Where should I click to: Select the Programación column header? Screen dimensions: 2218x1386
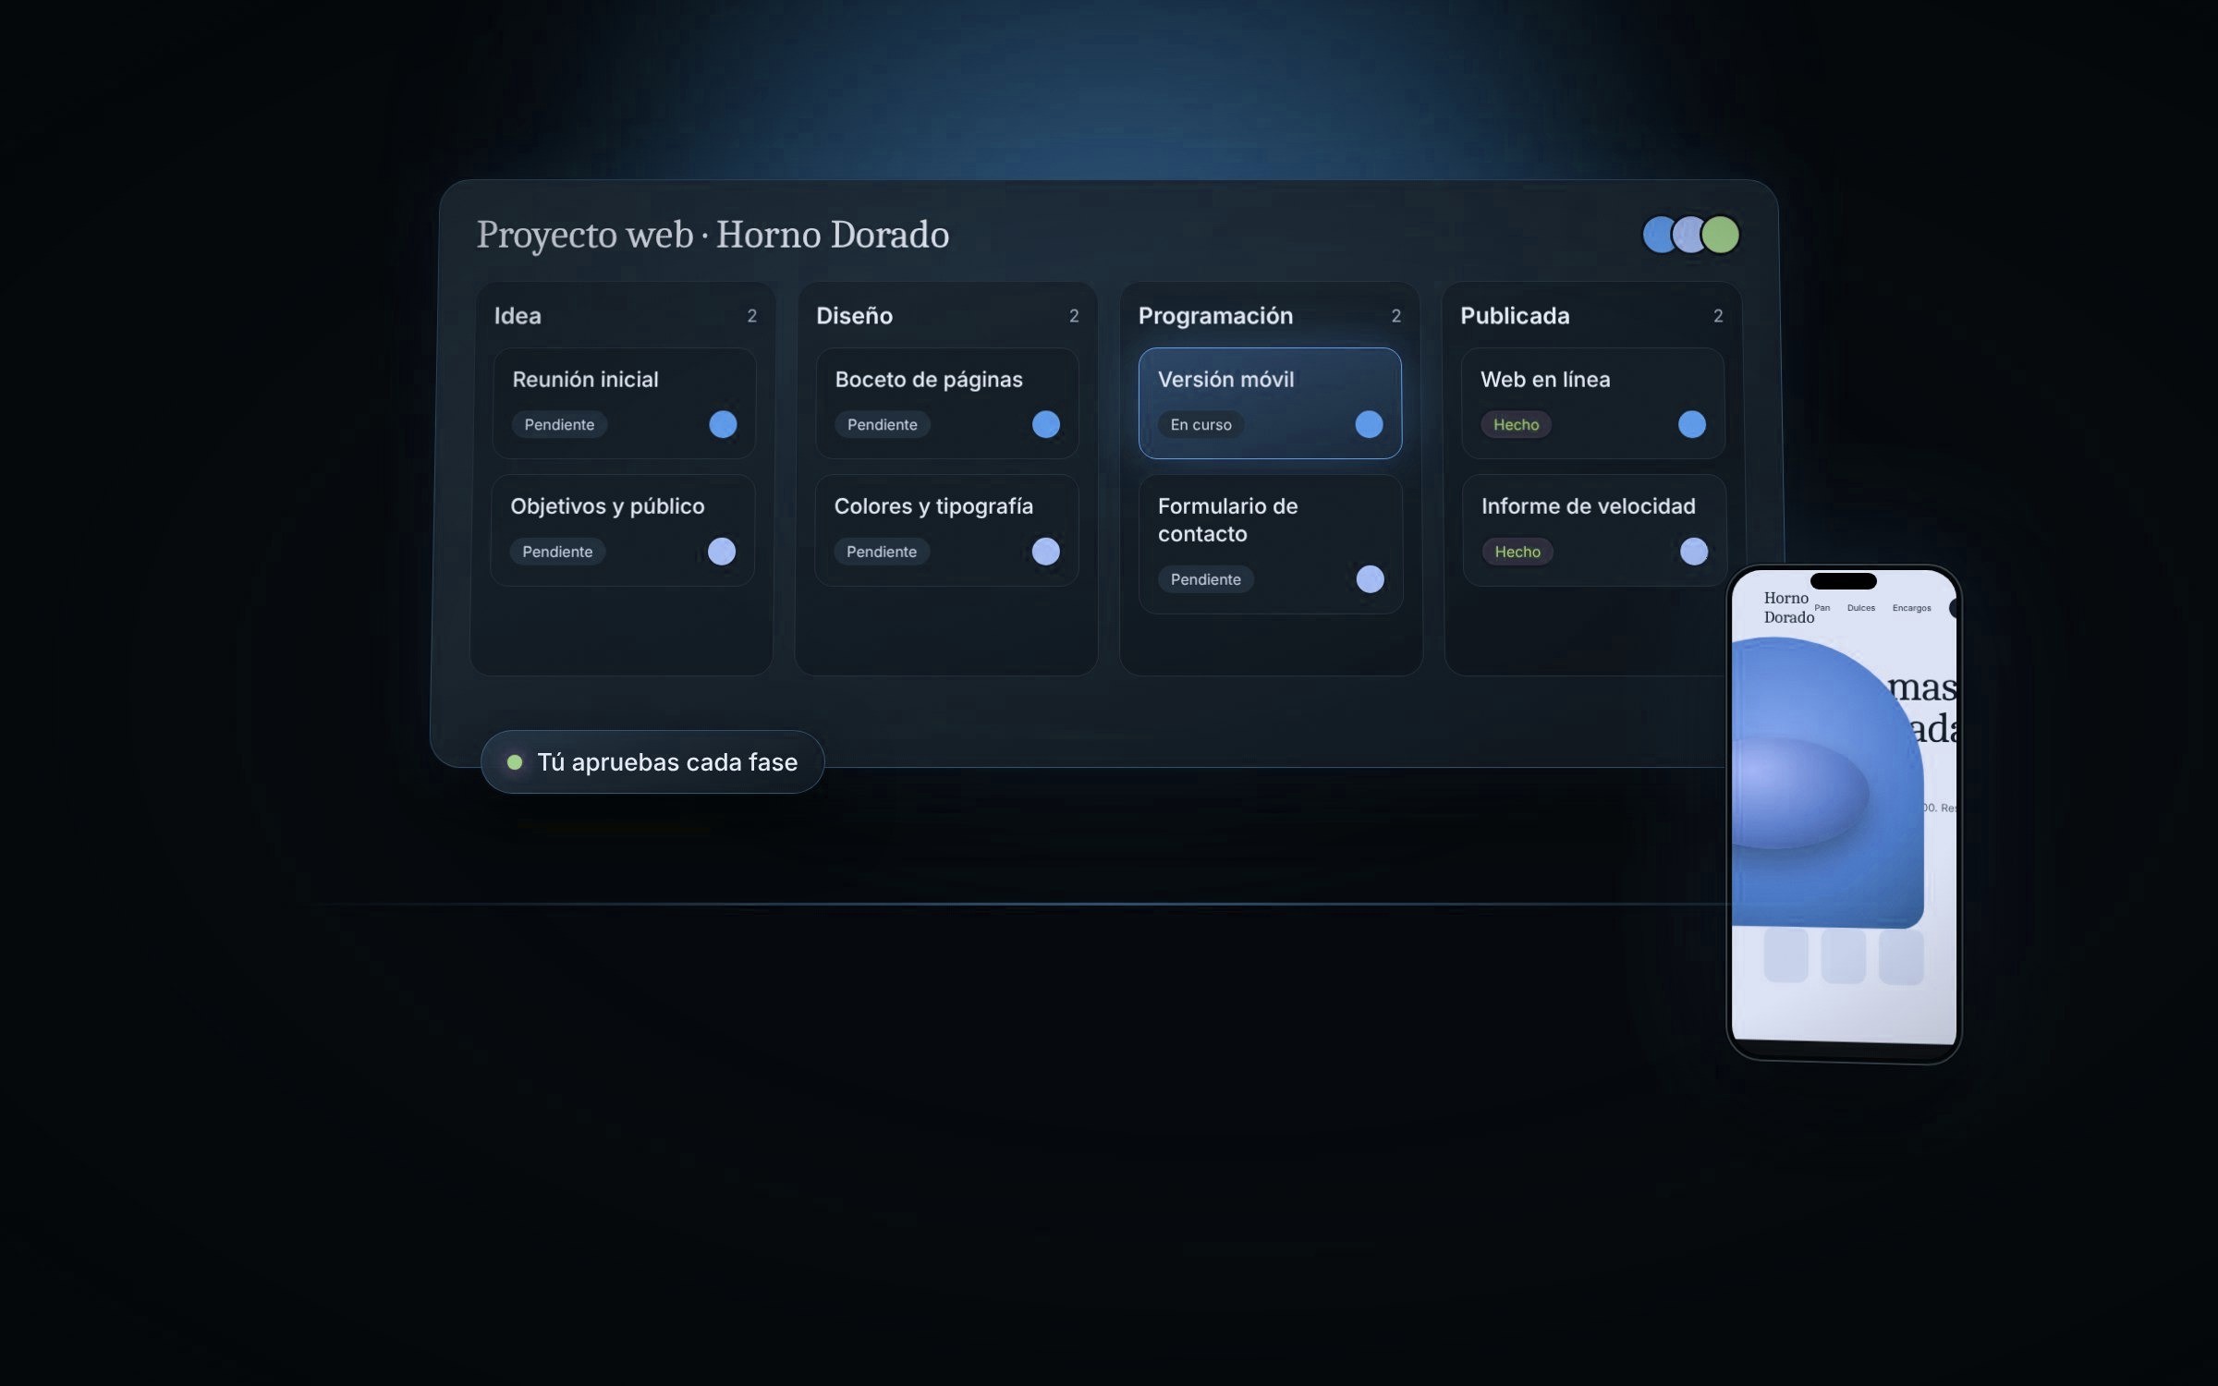coord(1215,316)
